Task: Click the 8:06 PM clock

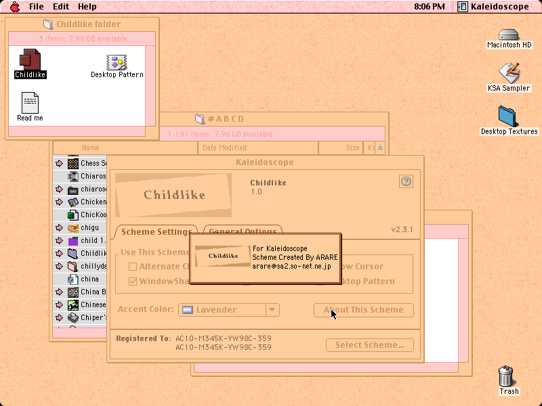Action: (430, 7)
